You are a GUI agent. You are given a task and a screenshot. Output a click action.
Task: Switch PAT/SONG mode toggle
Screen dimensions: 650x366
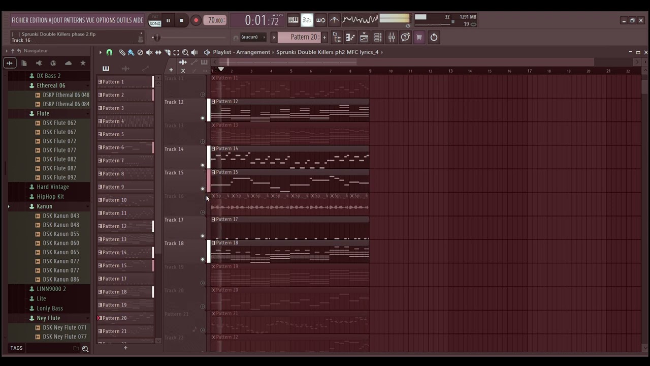coord(155,21)
